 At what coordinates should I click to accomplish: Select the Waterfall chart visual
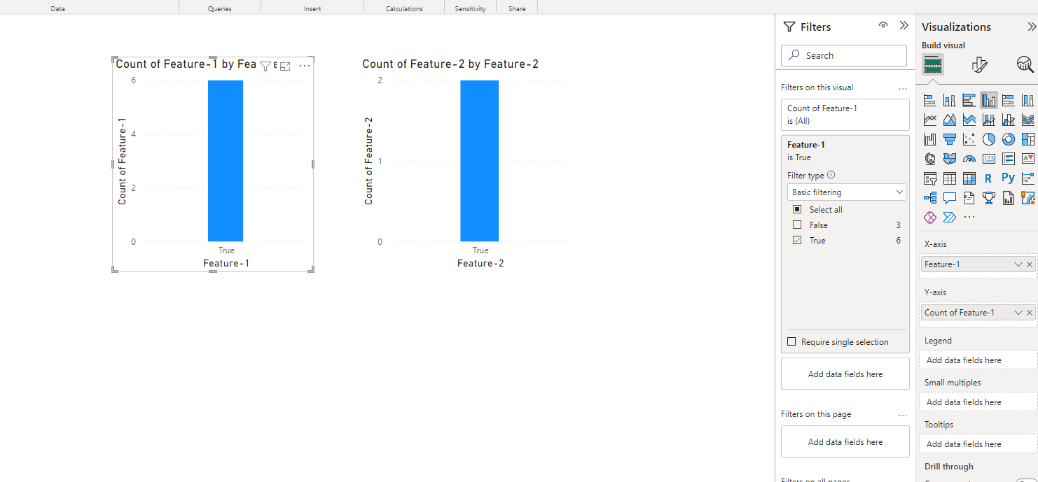(x=930, y=139)
